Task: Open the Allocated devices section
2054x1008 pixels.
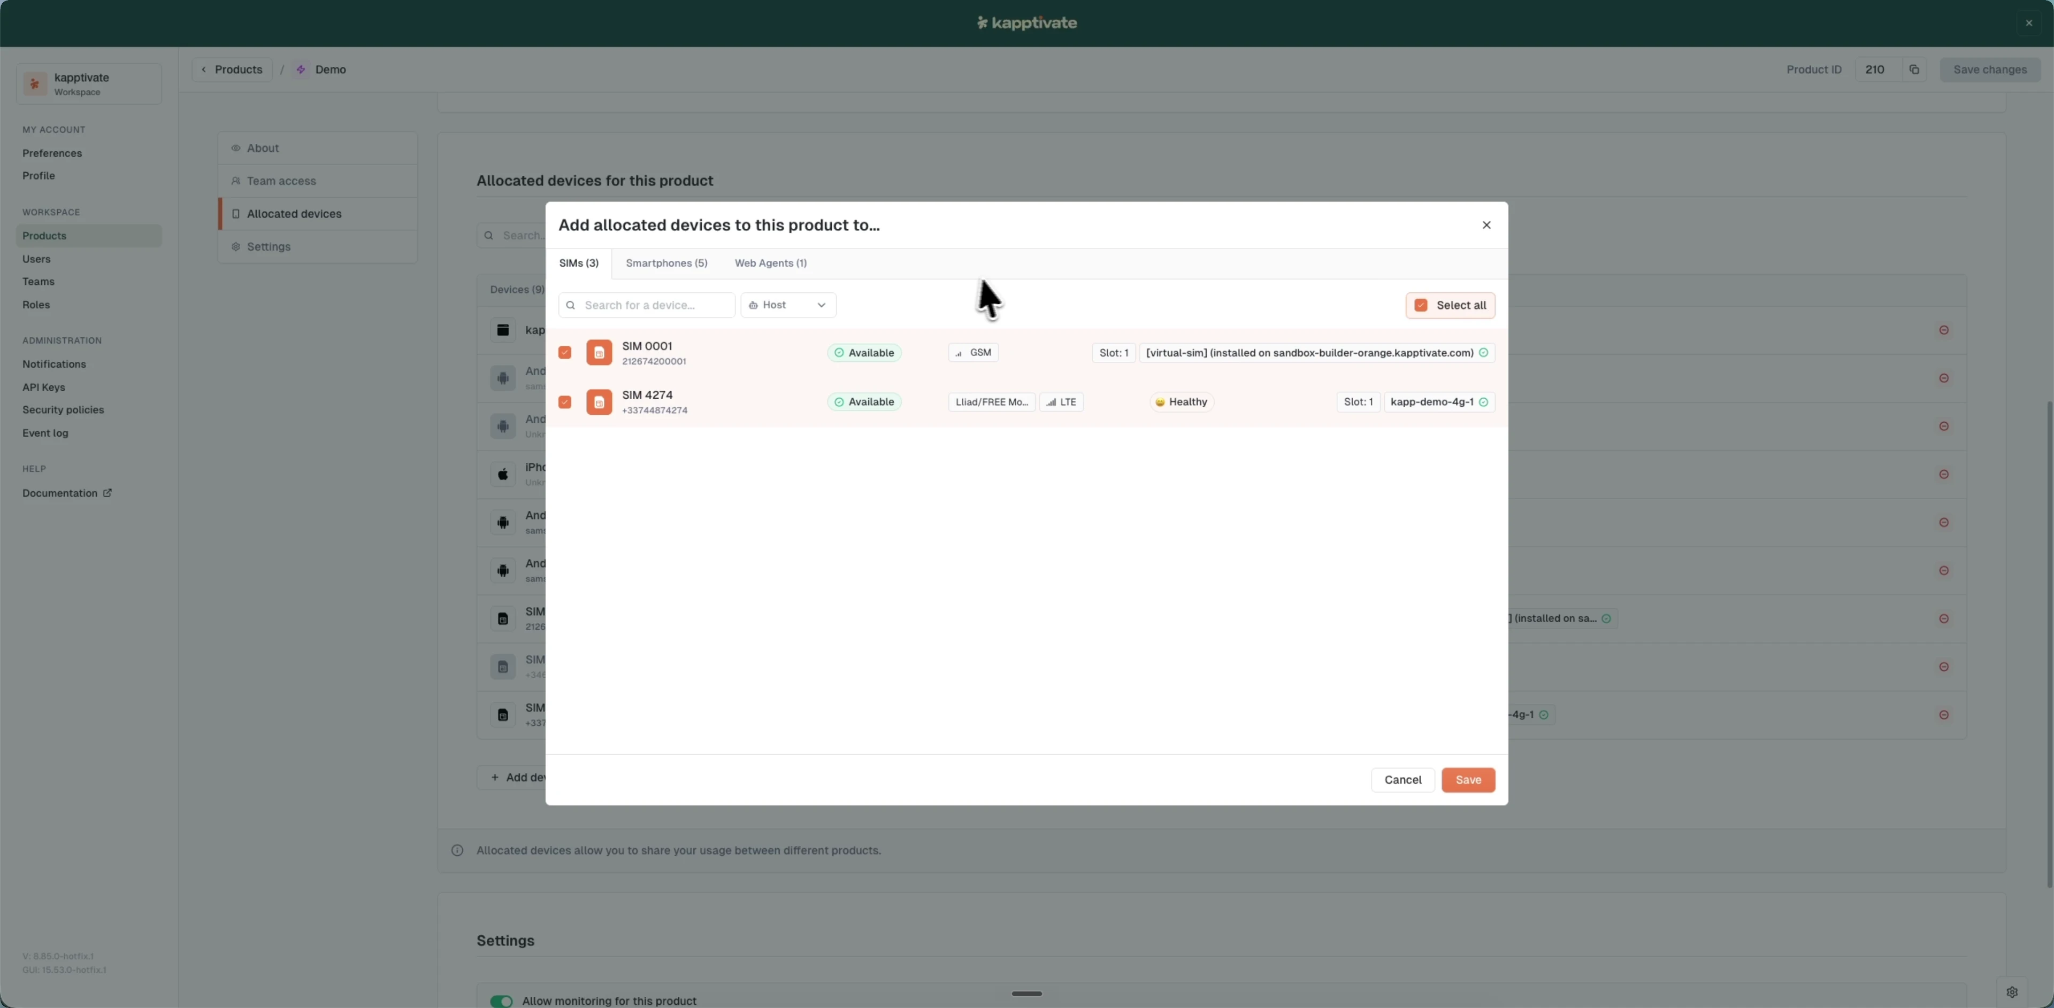Action: coord(318,214)
